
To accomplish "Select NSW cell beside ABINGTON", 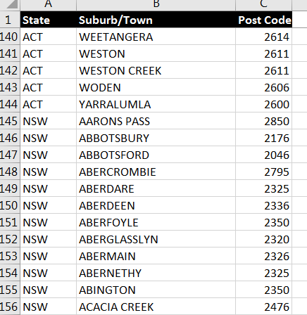I will pos(49,290).
